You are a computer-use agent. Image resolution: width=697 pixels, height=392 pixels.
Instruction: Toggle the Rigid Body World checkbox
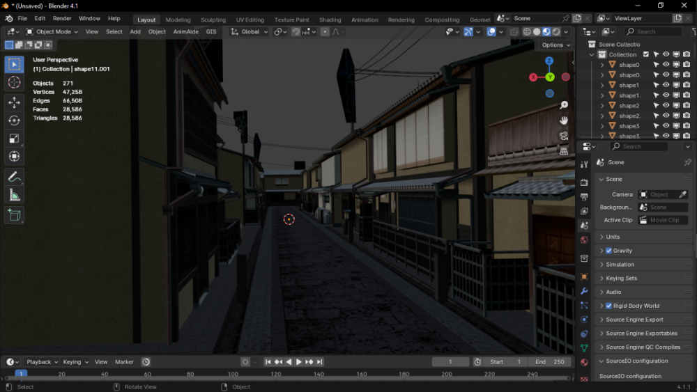coord(608,306)
